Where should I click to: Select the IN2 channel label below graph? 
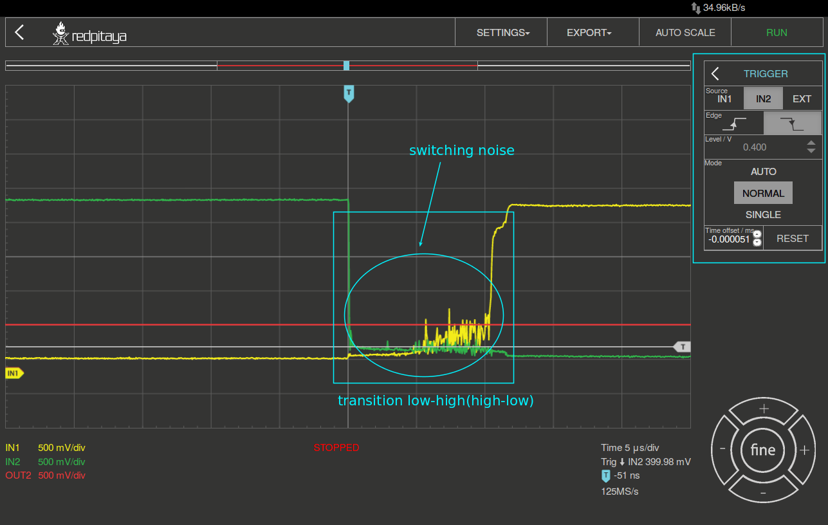(13, 462)
